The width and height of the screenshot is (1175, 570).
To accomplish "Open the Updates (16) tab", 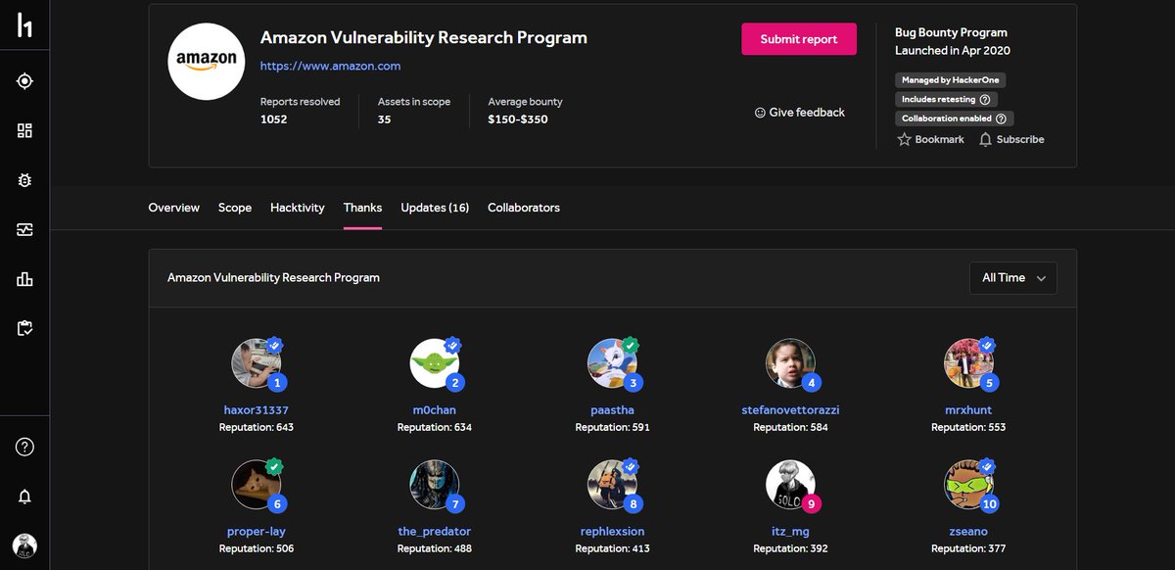I will pyautogui.click(x=435, y=208).
